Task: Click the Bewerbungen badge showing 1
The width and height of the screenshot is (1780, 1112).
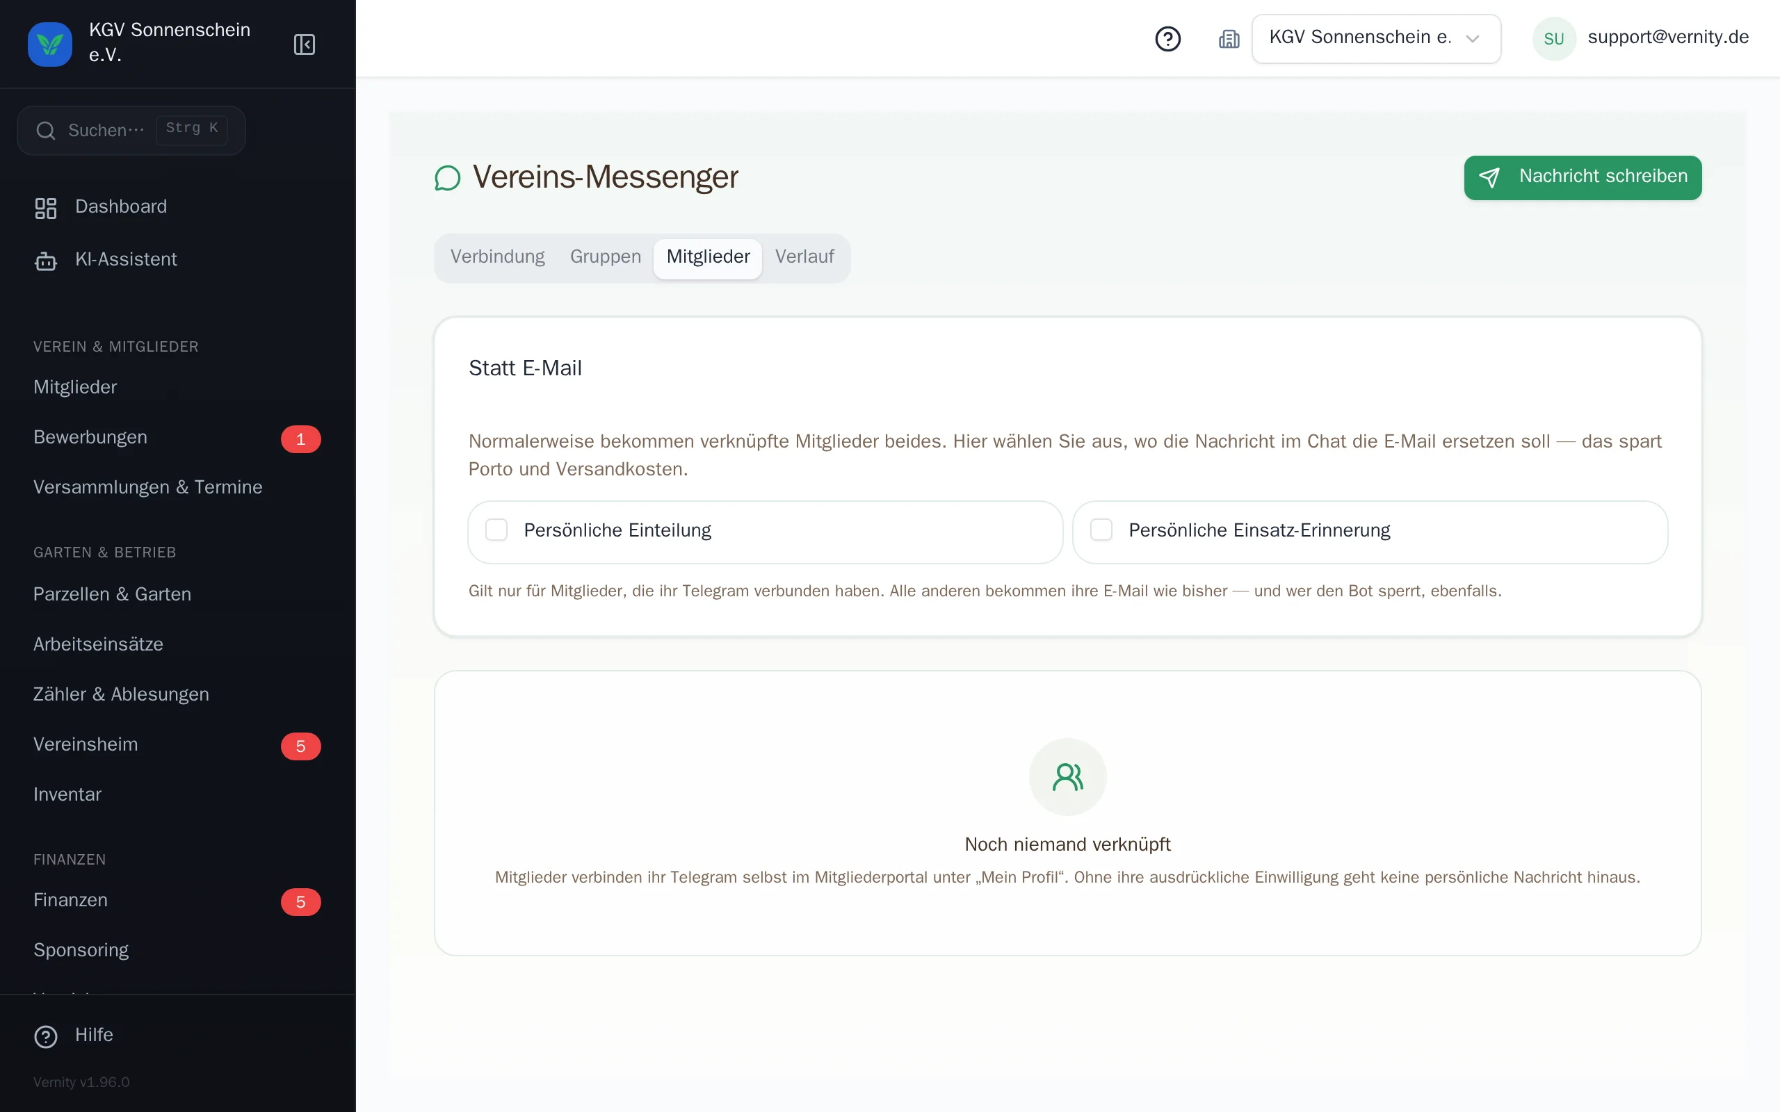Action: coord(301,439)
